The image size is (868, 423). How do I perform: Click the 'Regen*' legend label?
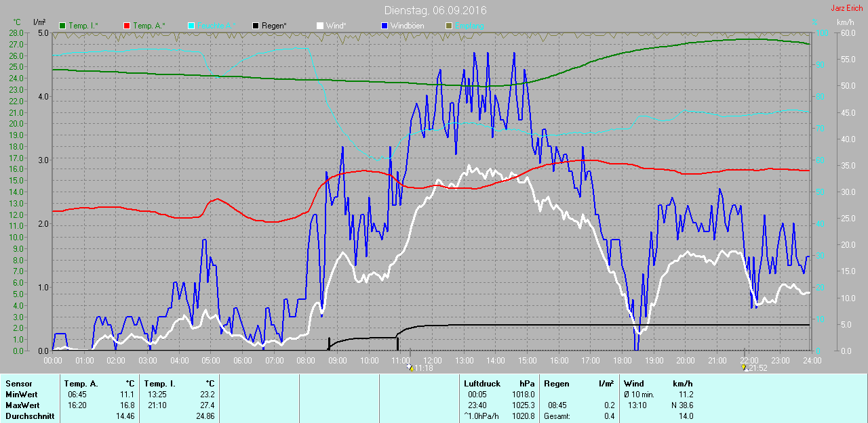(274, 26)
